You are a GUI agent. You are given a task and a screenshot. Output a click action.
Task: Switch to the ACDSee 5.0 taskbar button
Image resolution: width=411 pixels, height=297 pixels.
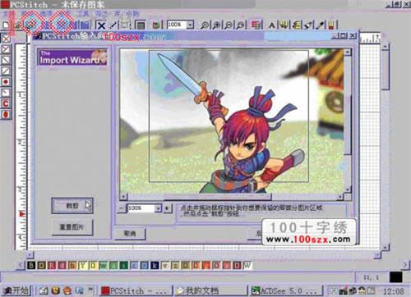coord(286,290)
